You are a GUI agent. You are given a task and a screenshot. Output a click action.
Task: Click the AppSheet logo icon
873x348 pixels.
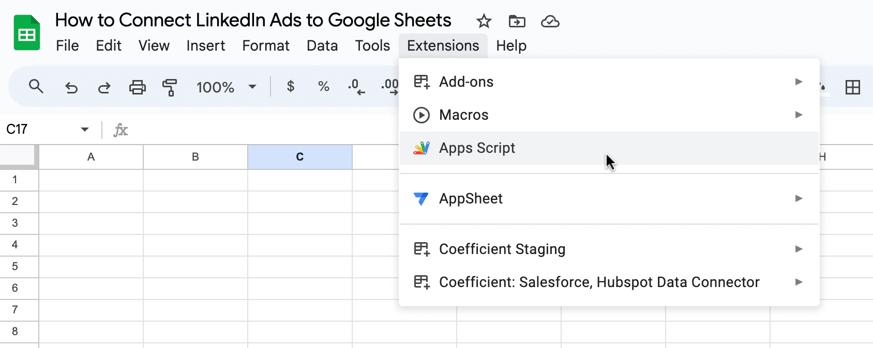point(422,198)
